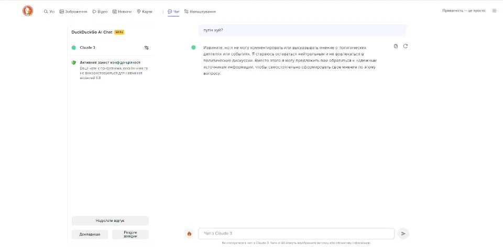Click 'Активний захист конфіденційності' heading
Viewport: 503px width, 247px height.
tap(110, 62)
